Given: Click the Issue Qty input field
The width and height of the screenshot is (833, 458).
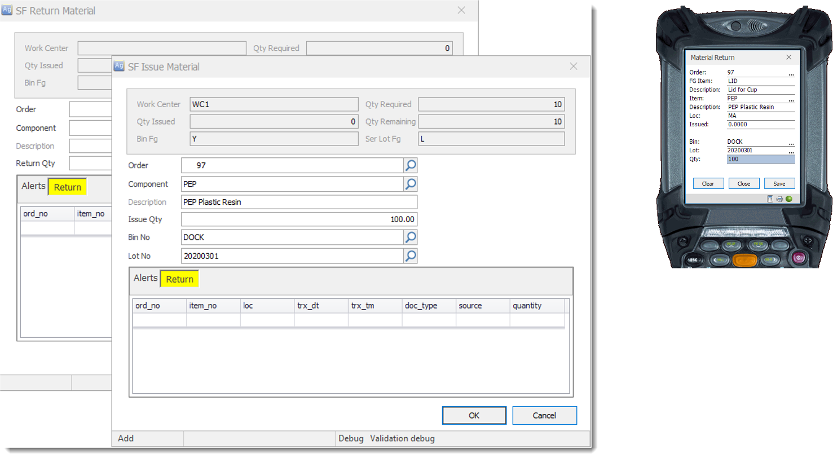Looking at the screenshot, I should (x=299, y=219).
